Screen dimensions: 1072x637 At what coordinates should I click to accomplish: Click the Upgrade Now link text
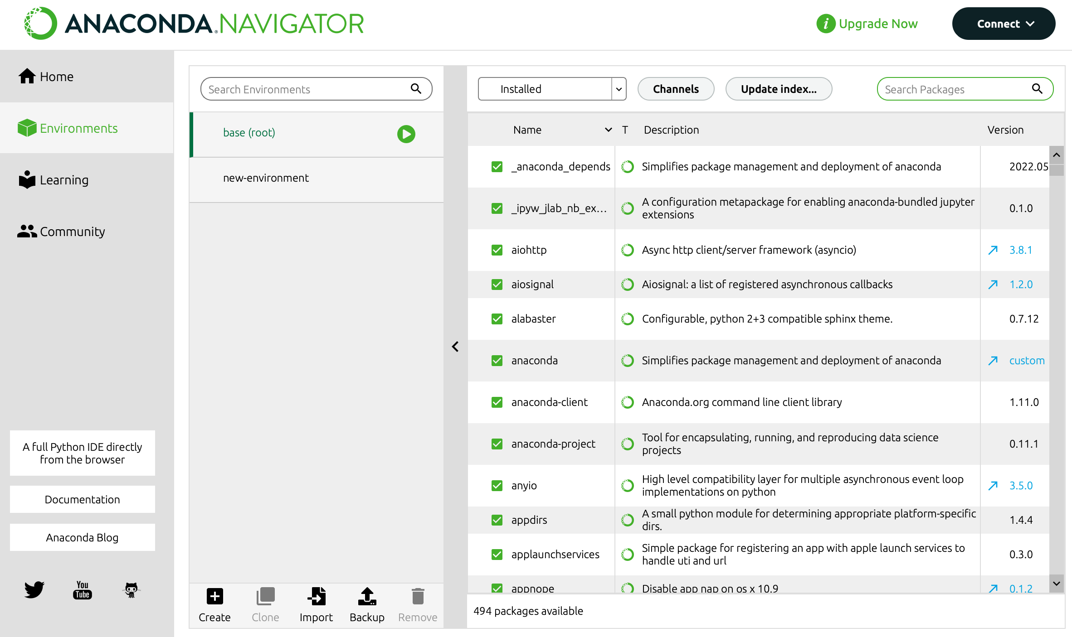878,24
